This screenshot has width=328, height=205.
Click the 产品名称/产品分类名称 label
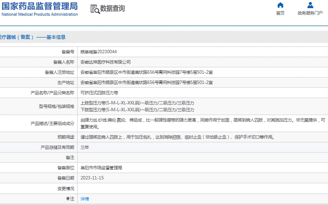[52, 93]
